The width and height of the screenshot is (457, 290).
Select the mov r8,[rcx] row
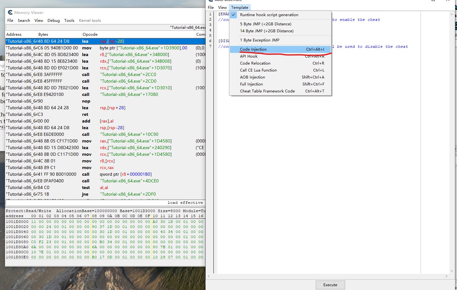[105, 161]
